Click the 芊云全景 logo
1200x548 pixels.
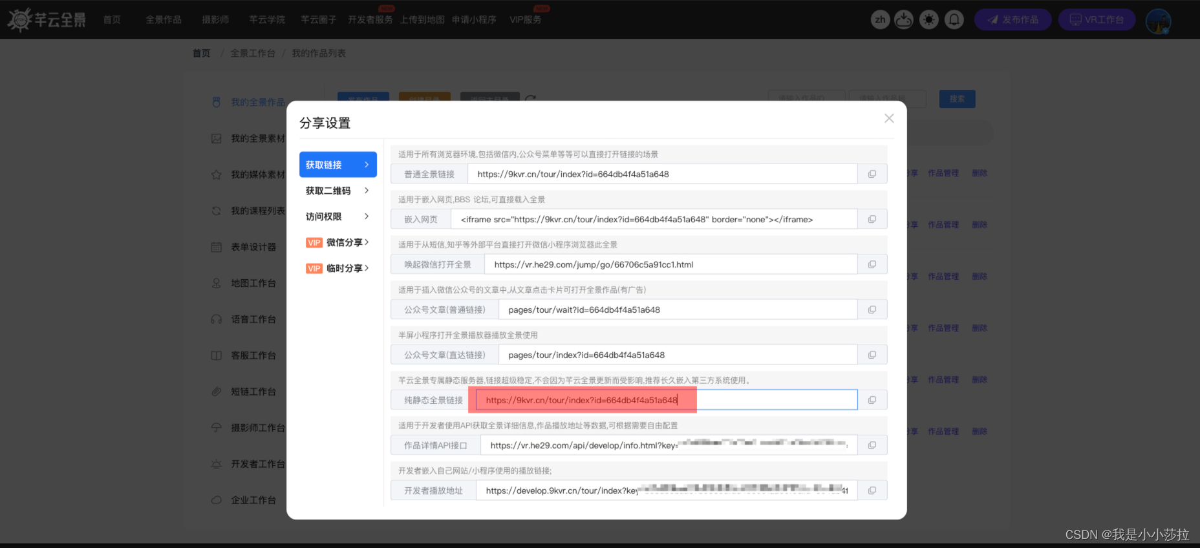[x=47, y=19]
